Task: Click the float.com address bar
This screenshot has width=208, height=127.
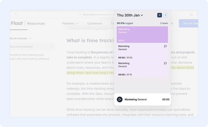Action: [98, 14]
